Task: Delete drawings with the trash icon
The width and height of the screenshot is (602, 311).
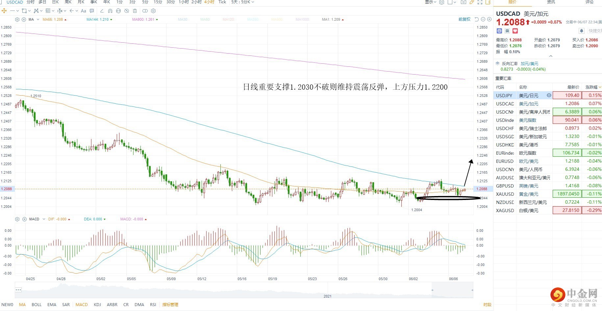Action: tap(135, 11)
